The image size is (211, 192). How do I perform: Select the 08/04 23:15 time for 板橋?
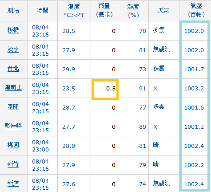pos(40,31)
